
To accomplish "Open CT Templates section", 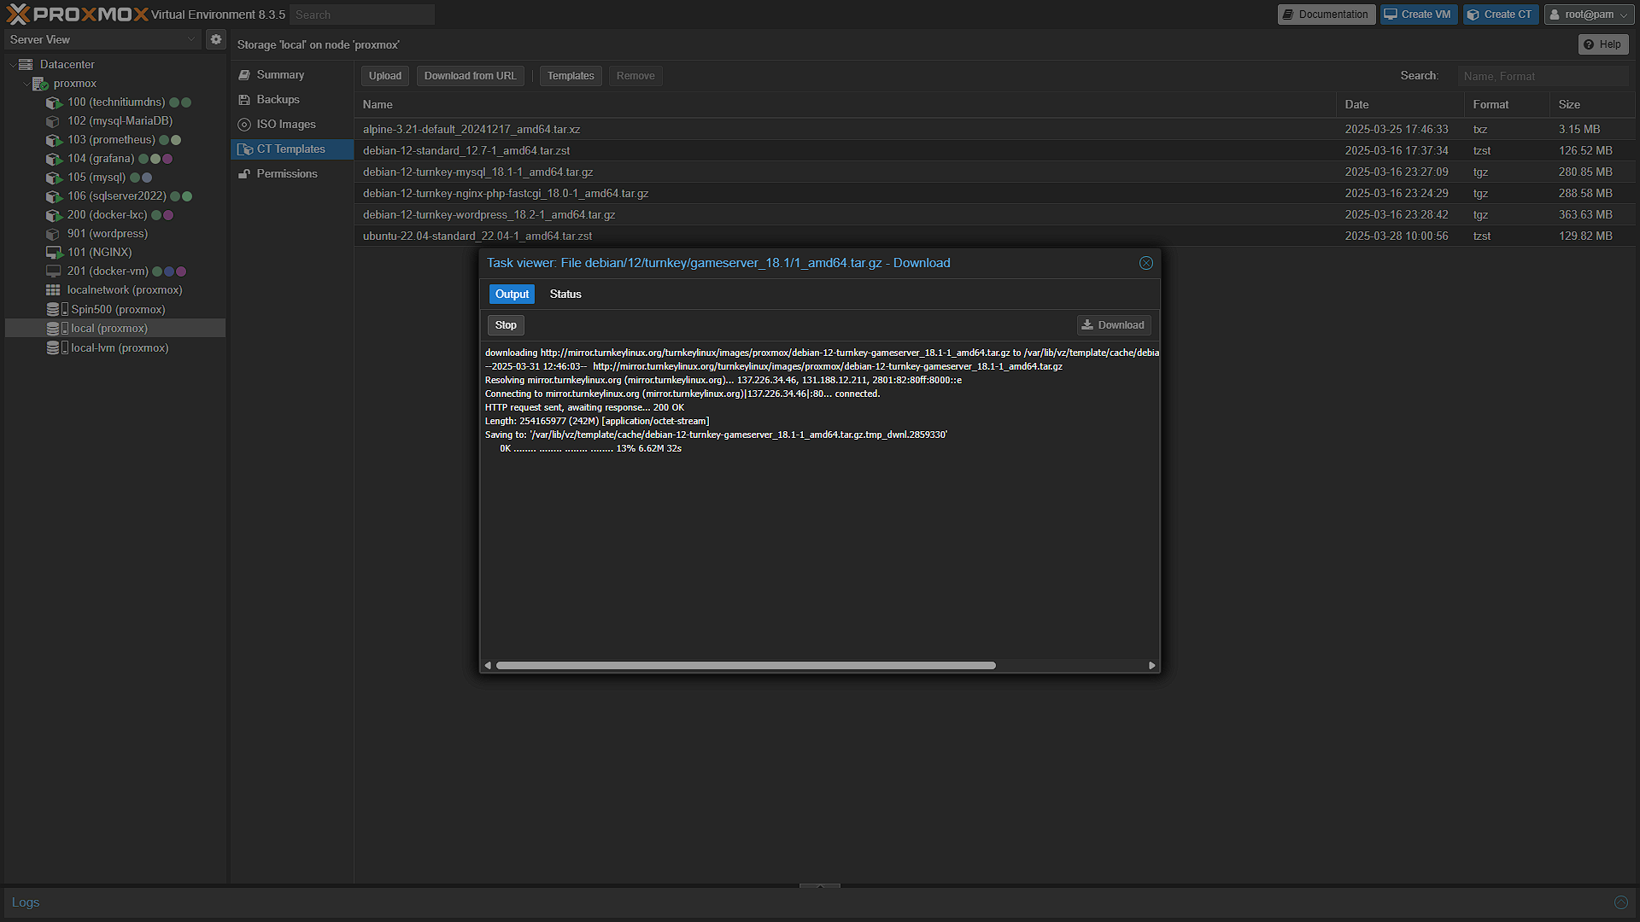I will tap(291, 149).
